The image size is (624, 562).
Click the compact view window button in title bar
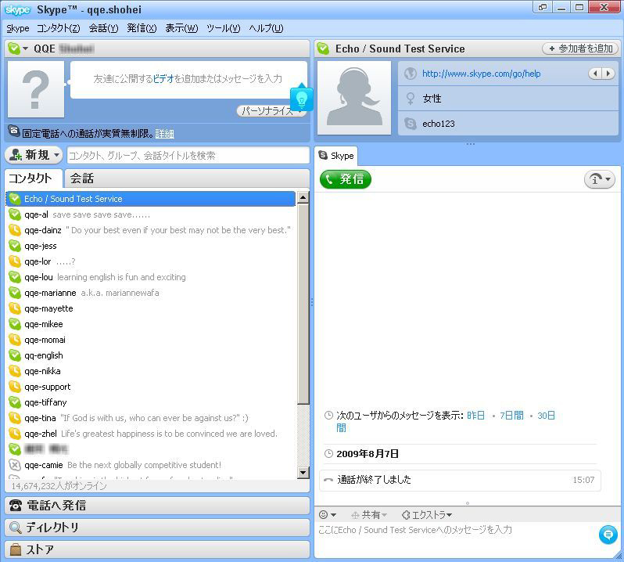542,7
